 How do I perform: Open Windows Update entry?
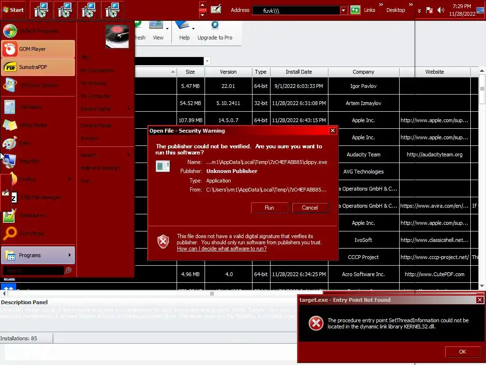[38, 85]
